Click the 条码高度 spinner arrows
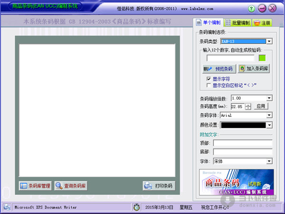The width and height of the screenshot is (285, 214). (248, 107)
